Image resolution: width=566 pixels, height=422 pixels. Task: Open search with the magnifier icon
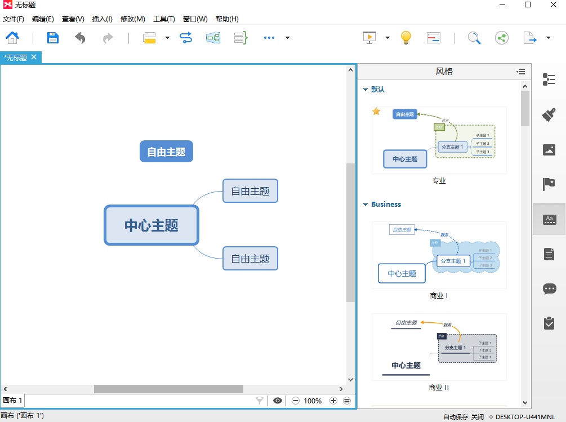[474, 38]
